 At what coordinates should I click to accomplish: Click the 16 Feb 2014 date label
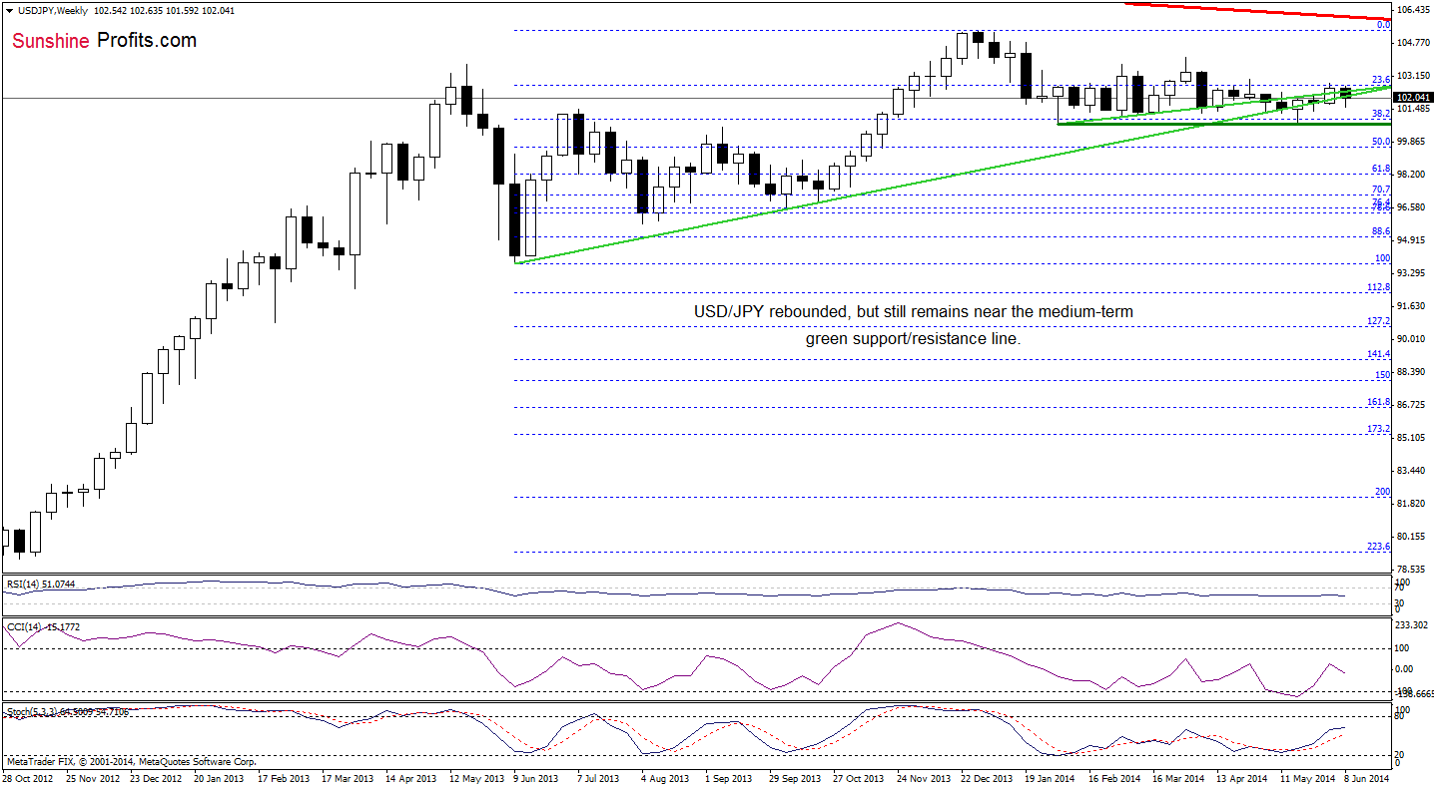tap(1114, 777)
